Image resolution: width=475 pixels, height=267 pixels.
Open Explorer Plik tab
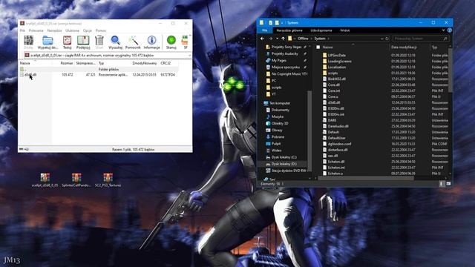coord(264,30)
